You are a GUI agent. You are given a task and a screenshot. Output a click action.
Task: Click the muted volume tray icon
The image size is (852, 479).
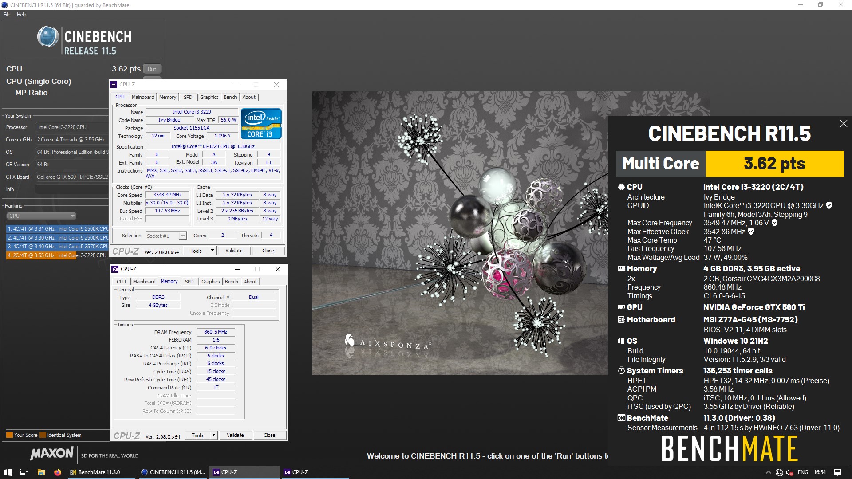pos(790,472)
